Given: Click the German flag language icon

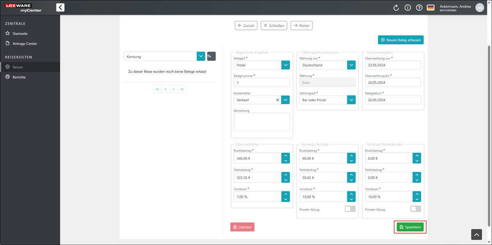Looking at the screenshot, I should tap(430, 8).
